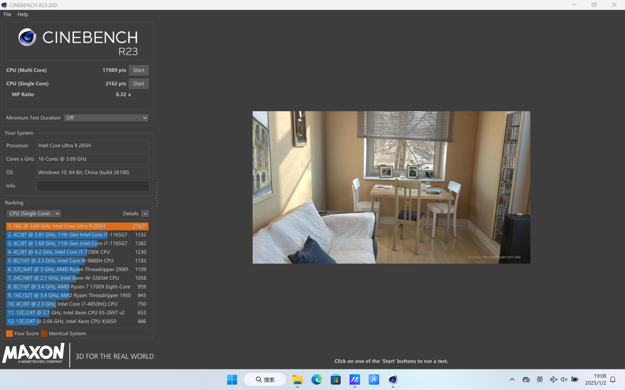Viewport: 625px width, 390px height.
Task: Click the brown Identical System legend swatch
Action: click(x=44, y=334)
